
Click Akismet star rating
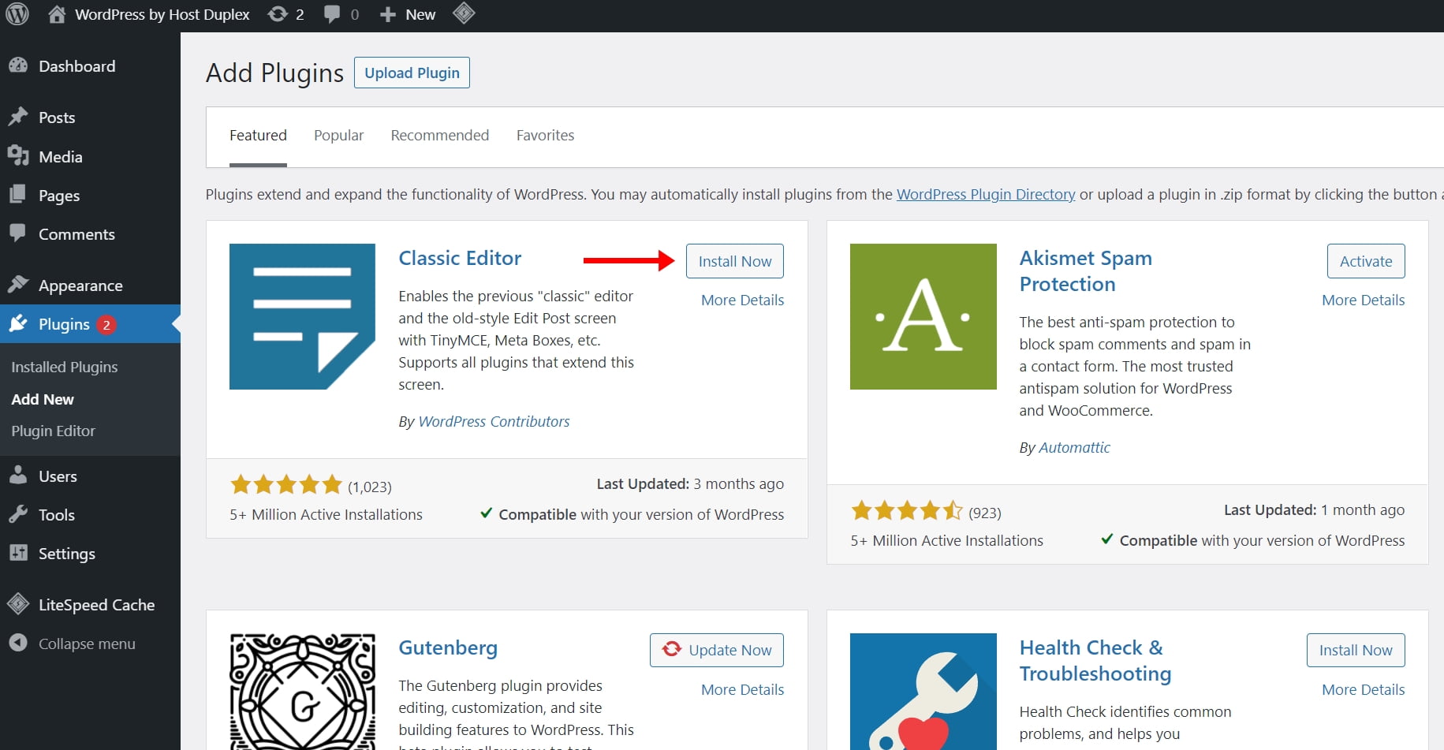click(x=907, y=510)
